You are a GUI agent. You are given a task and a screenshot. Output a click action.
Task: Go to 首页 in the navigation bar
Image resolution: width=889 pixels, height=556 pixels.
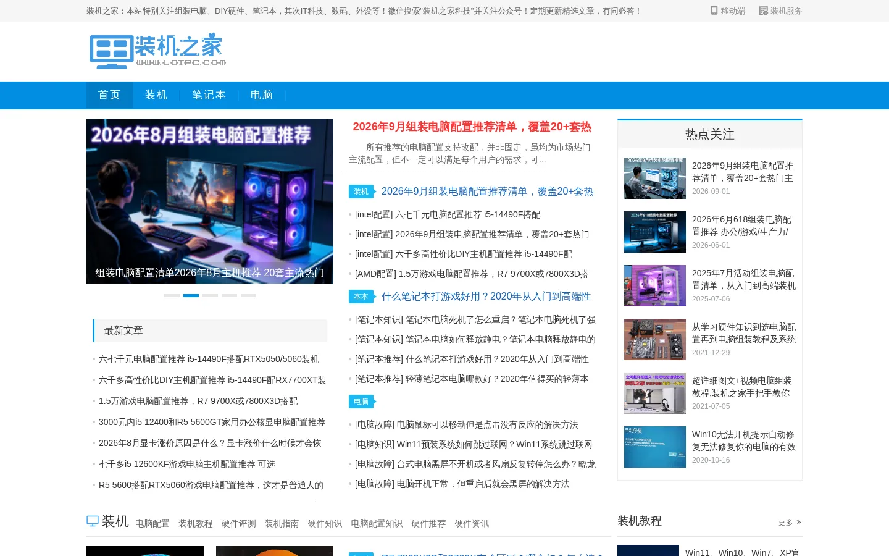(110, 95)
